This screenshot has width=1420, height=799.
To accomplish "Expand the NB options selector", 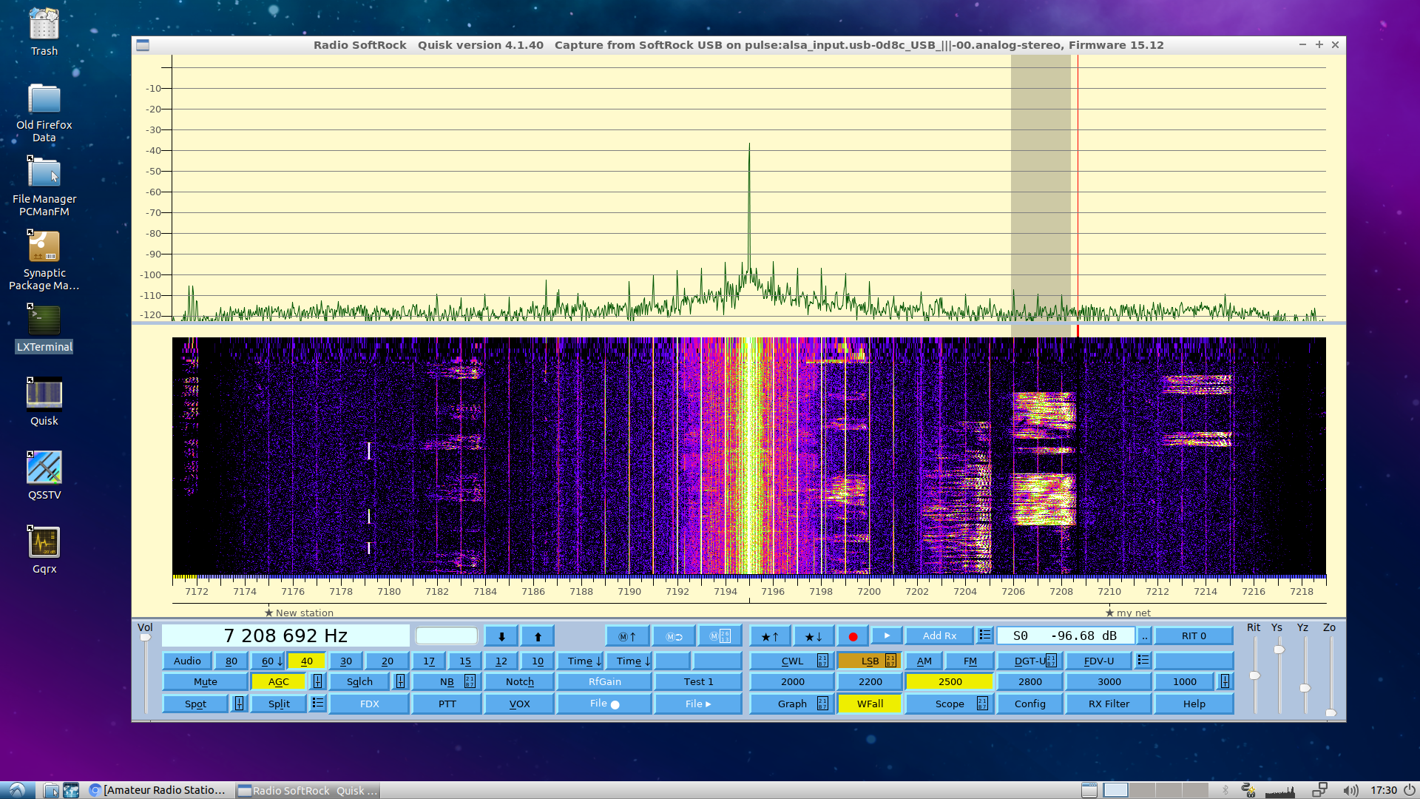I will 470,681.
